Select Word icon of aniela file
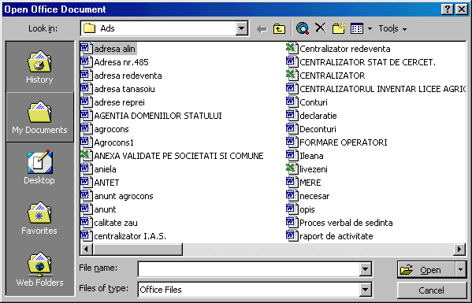The width and height of the screenshot is (472, 303). coord(87,169)
